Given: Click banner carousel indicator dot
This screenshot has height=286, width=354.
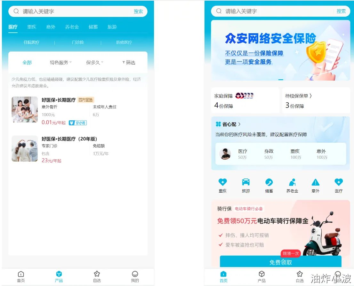Looking at the screenshot, I should tap(281, 79).
